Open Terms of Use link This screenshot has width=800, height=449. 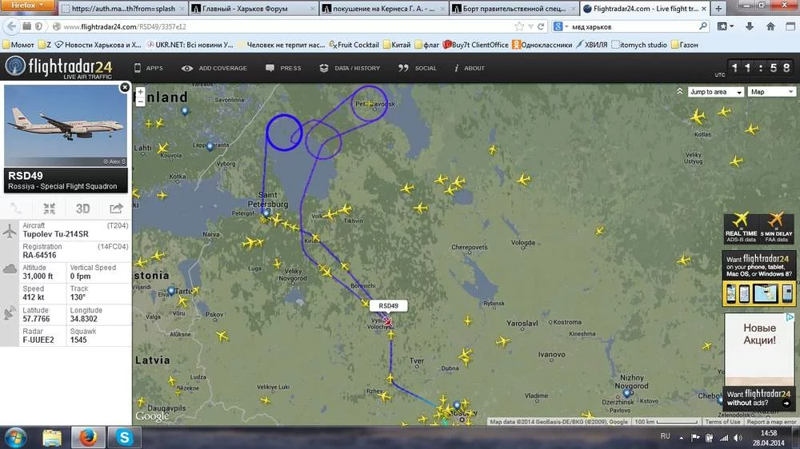coord(722,422)
